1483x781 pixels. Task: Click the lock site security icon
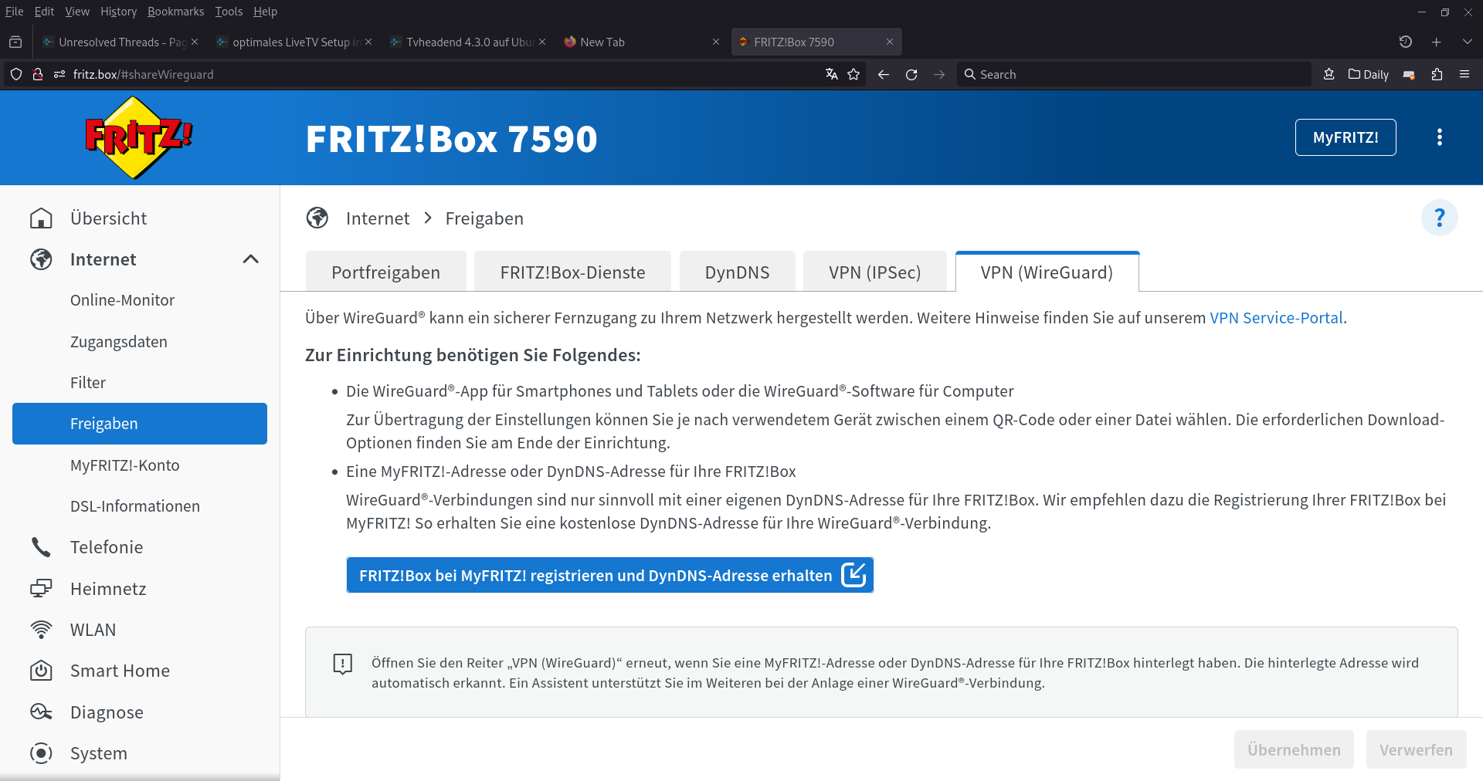coord(38,74)
